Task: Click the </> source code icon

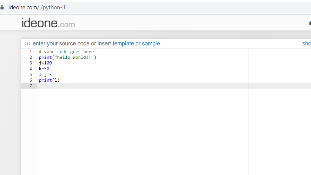Action: (27, 44)
